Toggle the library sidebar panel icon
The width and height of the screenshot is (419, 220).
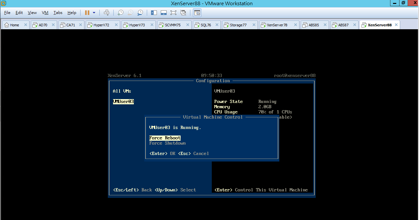(x=154, y=13)
